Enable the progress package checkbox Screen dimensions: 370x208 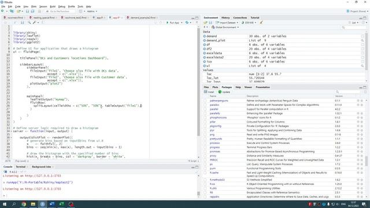(205, 147)
